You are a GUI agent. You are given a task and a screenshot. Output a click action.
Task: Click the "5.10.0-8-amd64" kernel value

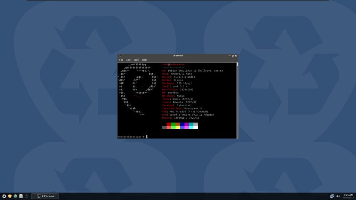point(184,77)
